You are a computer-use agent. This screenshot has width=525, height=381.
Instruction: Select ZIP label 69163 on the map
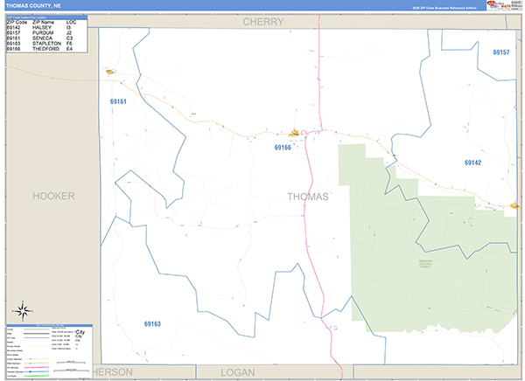(x=152, y=324)
